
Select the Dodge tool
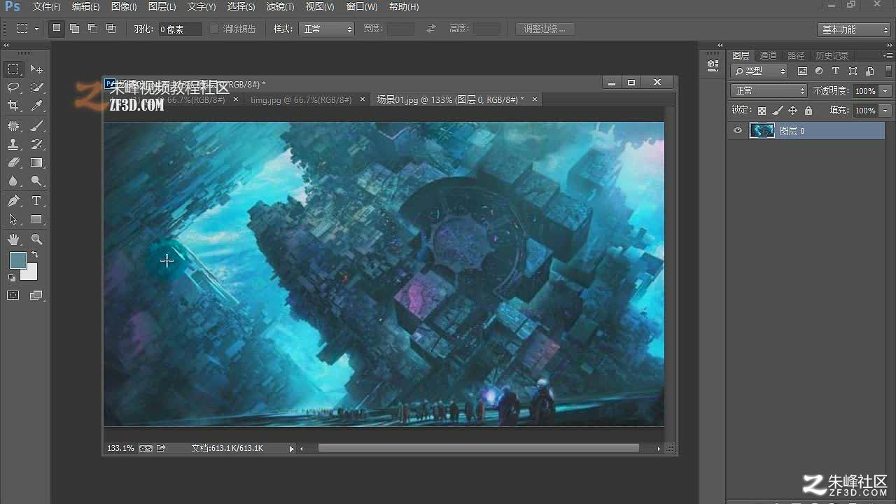pyautogui.click(x=36, y=181)
